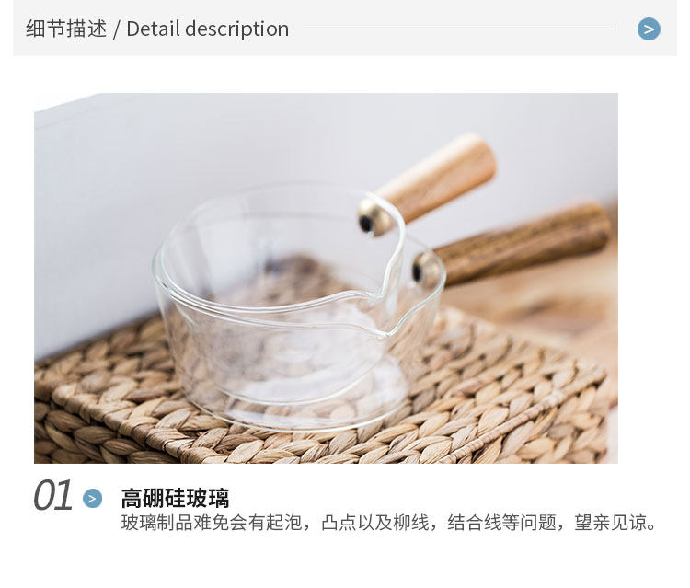Click the pouring spout of the glass bowl
This screenshot has width=690, height=588.
pos(384,316)
